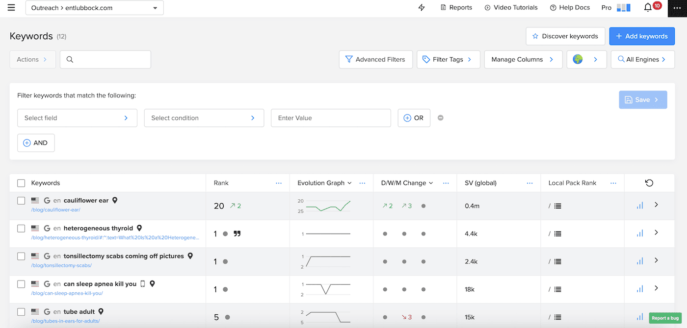Screen dimensions: 687x328
Task: Click location pin next to tube adult
Action: click(x=101, y=311)
